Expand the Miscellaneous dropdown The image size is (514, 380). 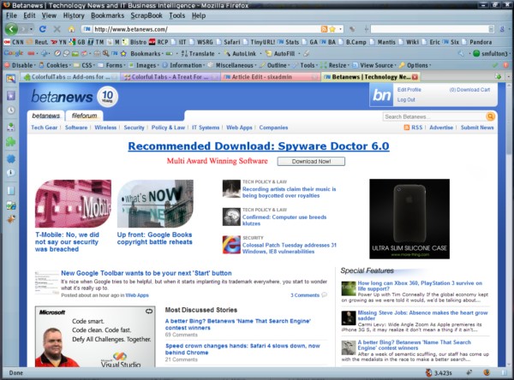[x=232, y=65]
